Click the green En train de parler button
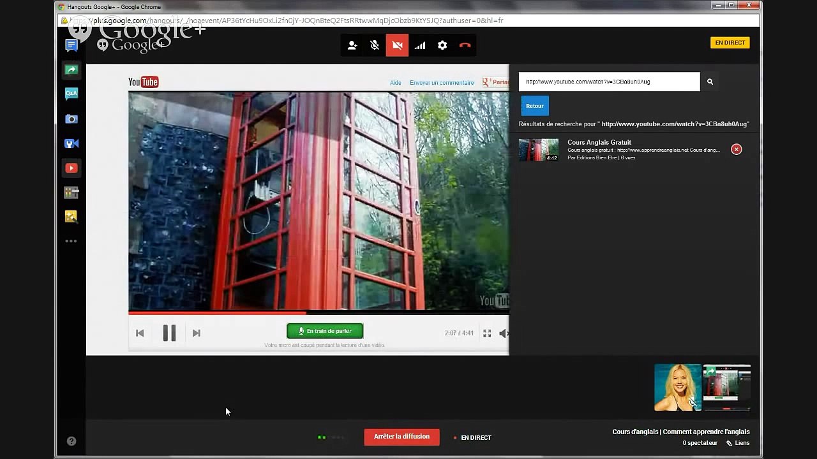 coord(325,331)
